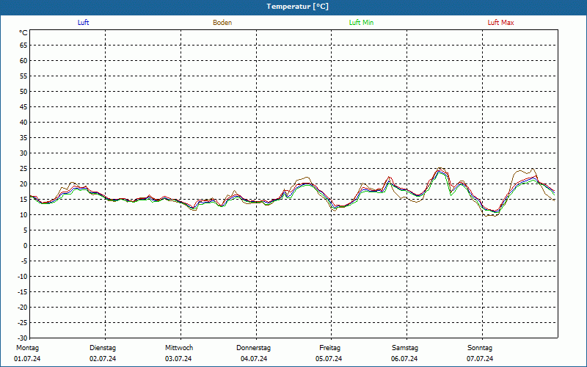Click the Montag day label
Screen dimensions: 587x367
(27, 348)
